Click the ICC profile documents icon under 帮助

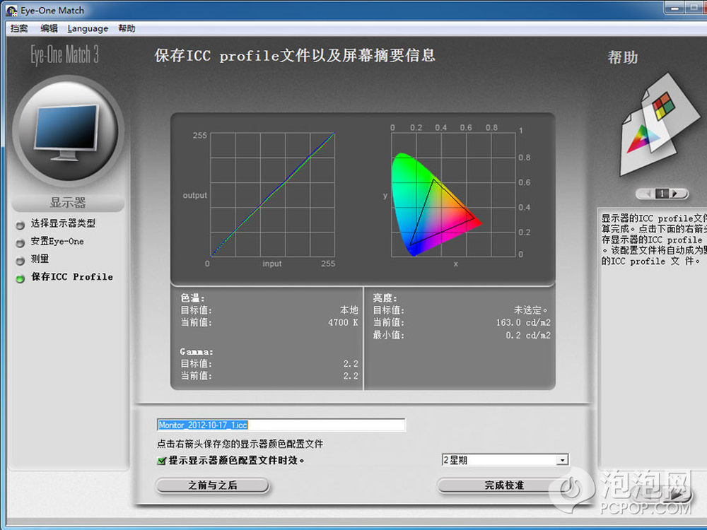(659, 125)
